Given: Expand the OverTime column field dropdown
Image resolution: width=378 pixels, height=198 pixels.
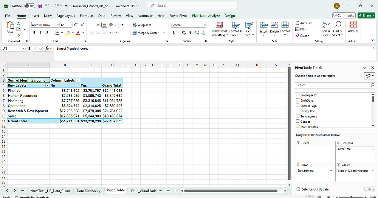Looking at the screenshot, I should pyautogui.click(x=372, y=149).
